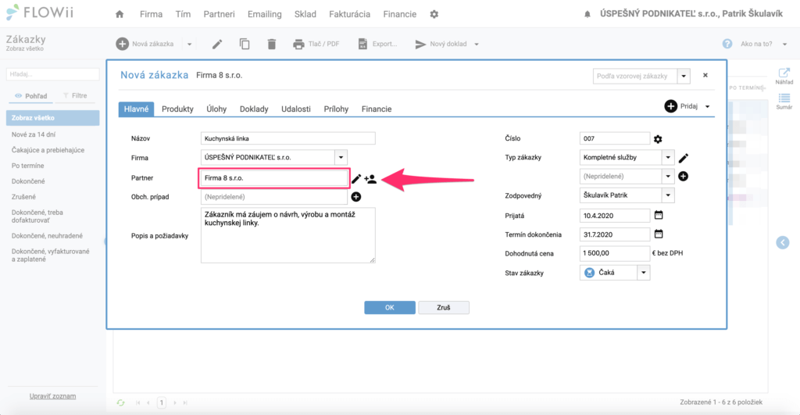The width and height of the screenshot is (800, 415).
Task: Open Partneri top menu
Action: (219, 14)
